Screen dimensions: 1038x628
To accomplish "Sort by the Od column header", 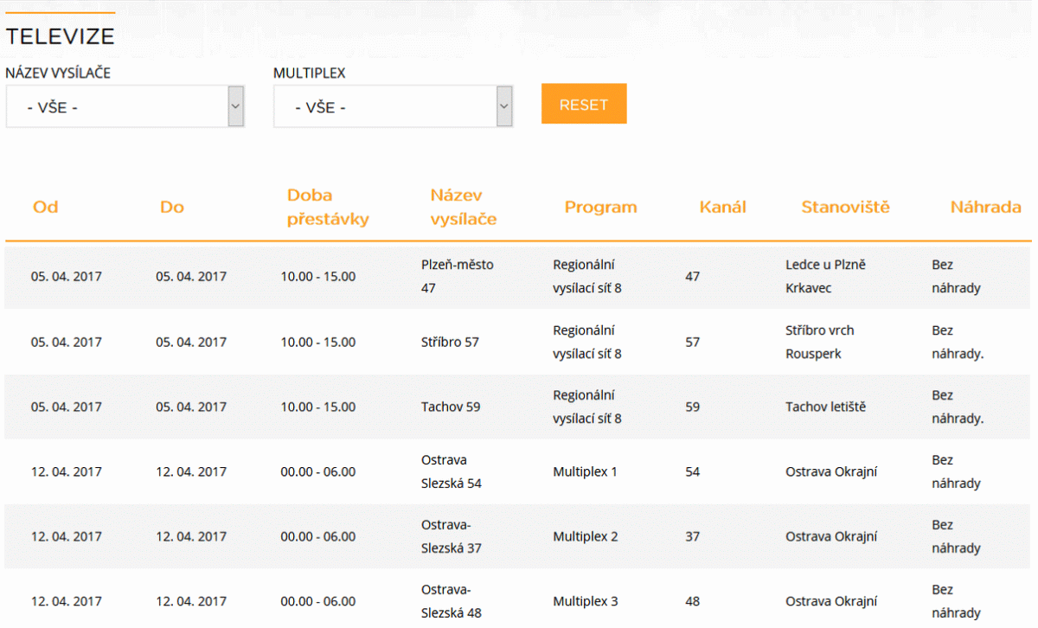I will (46, 207).
